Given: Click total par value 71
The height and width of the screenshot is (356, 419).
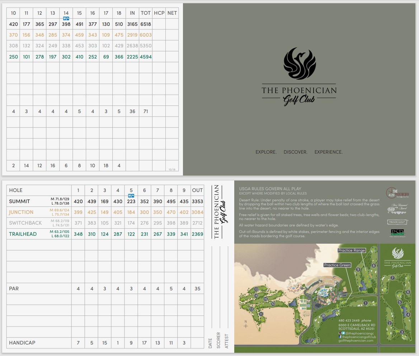Looking at the screenshot, I should pos(146,111).
